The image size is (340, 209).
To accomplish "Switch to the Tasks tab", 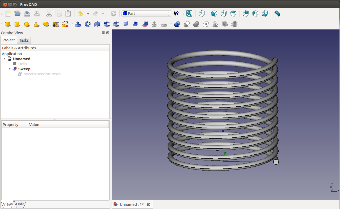I will coord(24,40).
